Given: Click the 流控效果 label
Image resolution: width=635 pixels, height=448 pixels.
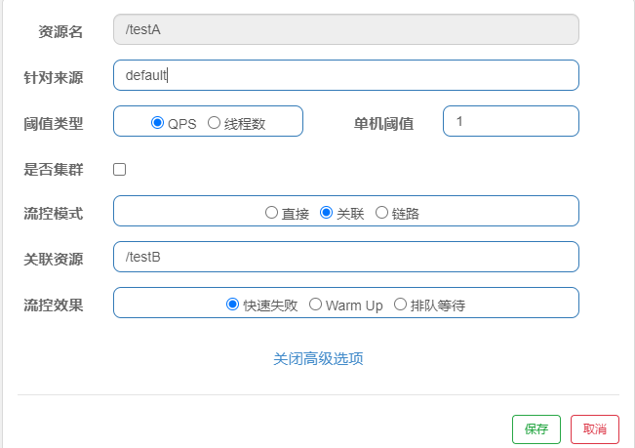Looking at the screenshot, I should click(x=54, y=305).
